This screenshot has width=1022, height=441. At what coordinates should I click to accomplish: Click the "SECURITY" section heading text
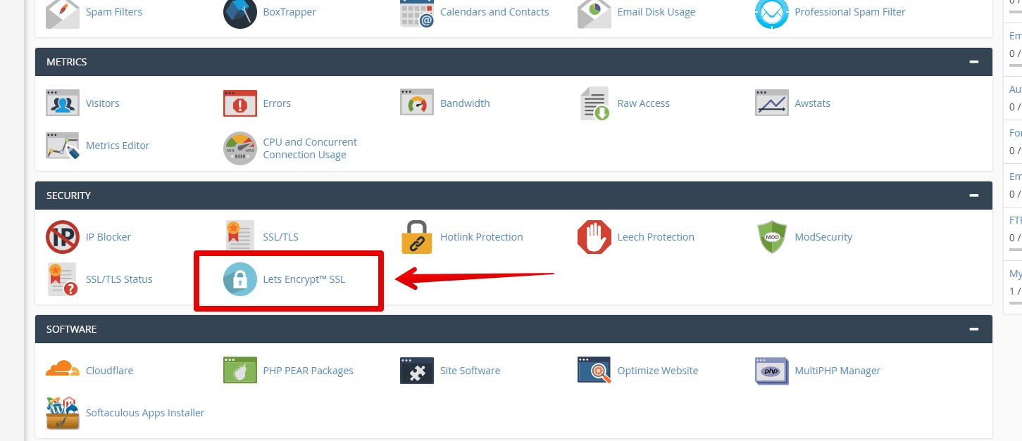click(69, 196)
